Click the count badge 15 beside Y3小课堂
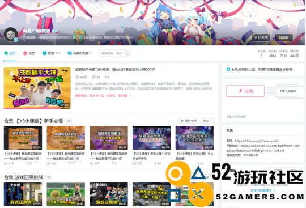The image size is (306, 208). pyautogui.click(x=69, y=121)
